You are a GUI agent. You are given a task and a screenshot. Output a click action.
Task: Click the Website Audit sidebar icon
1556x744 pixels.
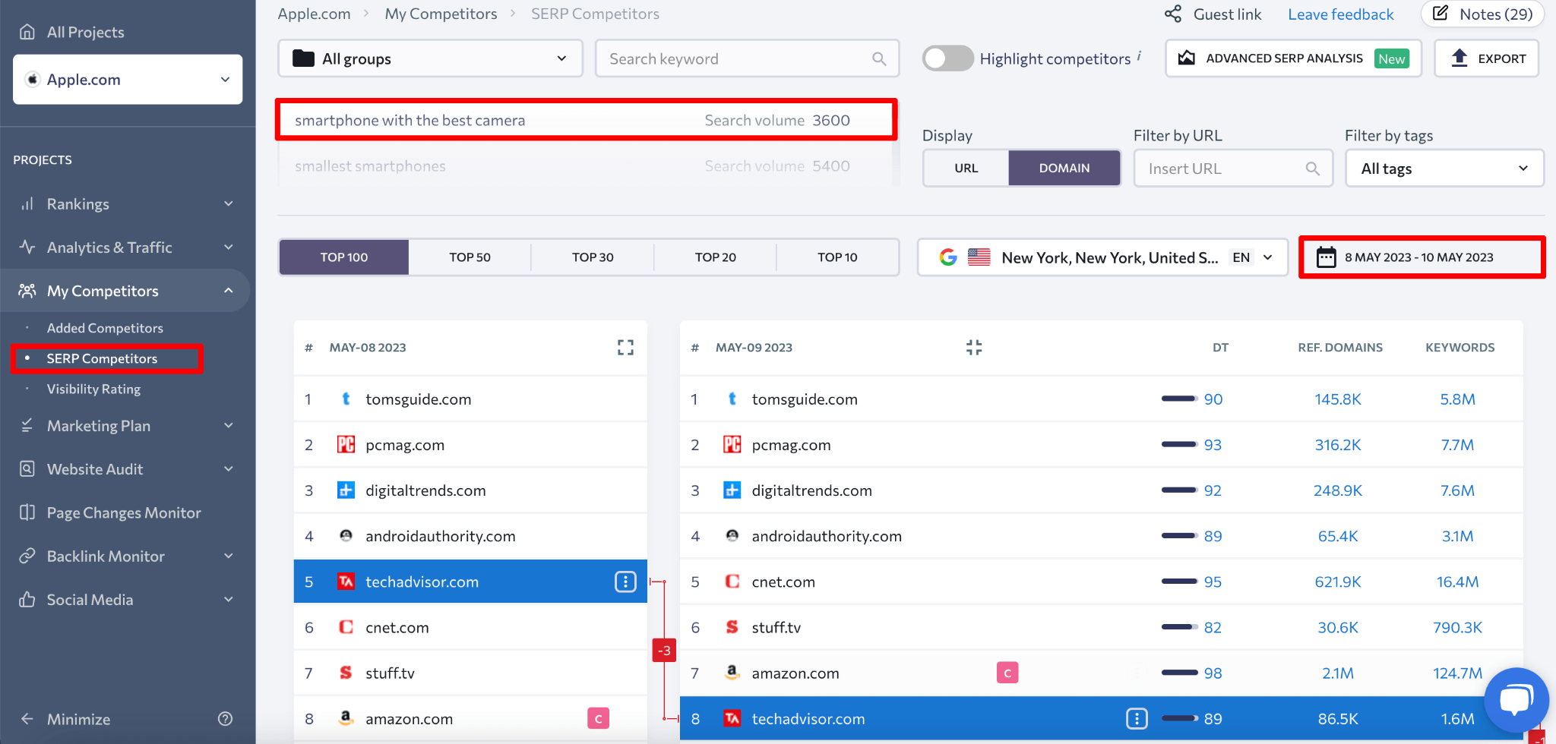click(x=27, y=468)
